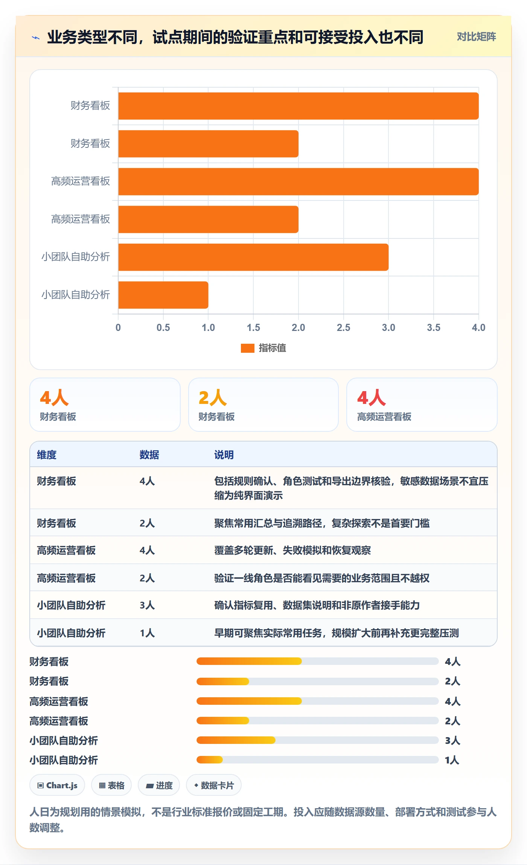Toggle the 指标值 legend label

pos(272,348)
